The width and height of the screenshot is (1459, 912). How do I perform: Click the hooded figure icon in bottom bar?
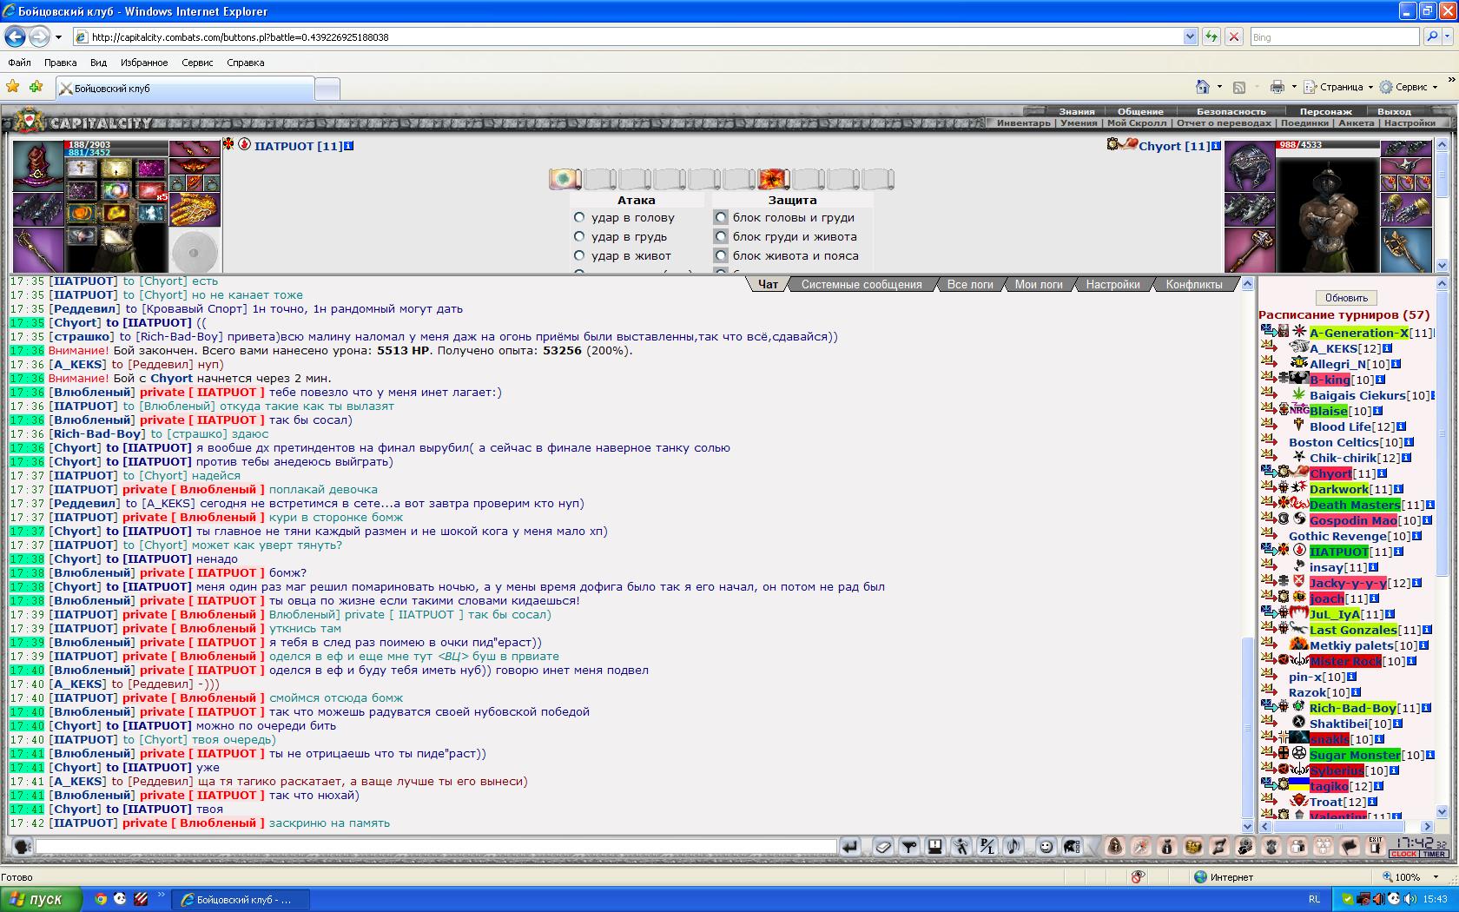pyautogui.click(x=1115, y=846)
